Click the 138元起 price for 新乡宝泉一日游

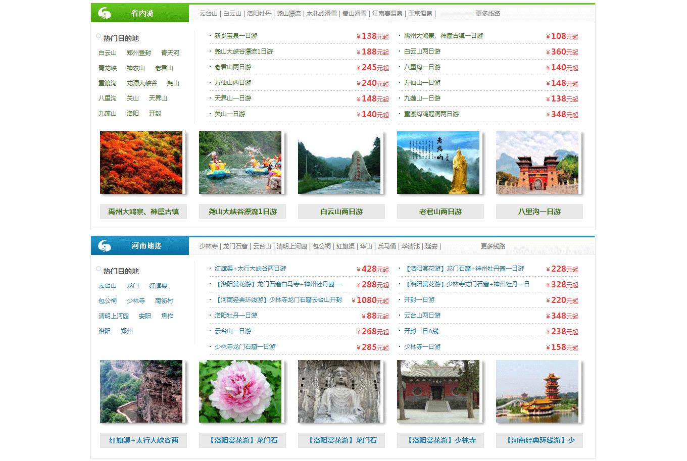373,36
